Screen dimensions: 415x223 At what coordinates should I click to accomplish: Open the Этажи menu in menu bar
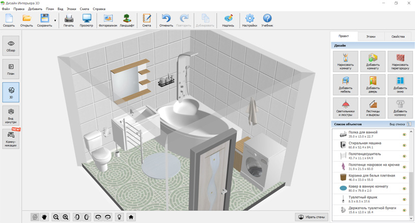tap(71, 9)
